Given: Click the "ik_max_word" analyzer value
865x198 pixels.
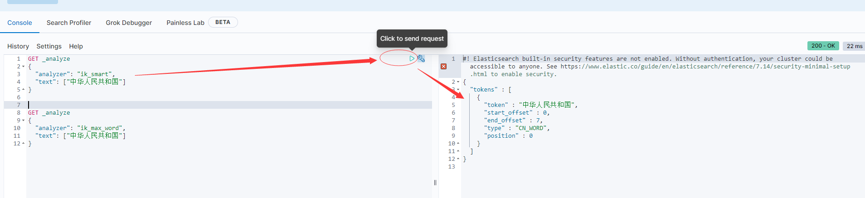Looking at the screenshot, I should 100,128.
